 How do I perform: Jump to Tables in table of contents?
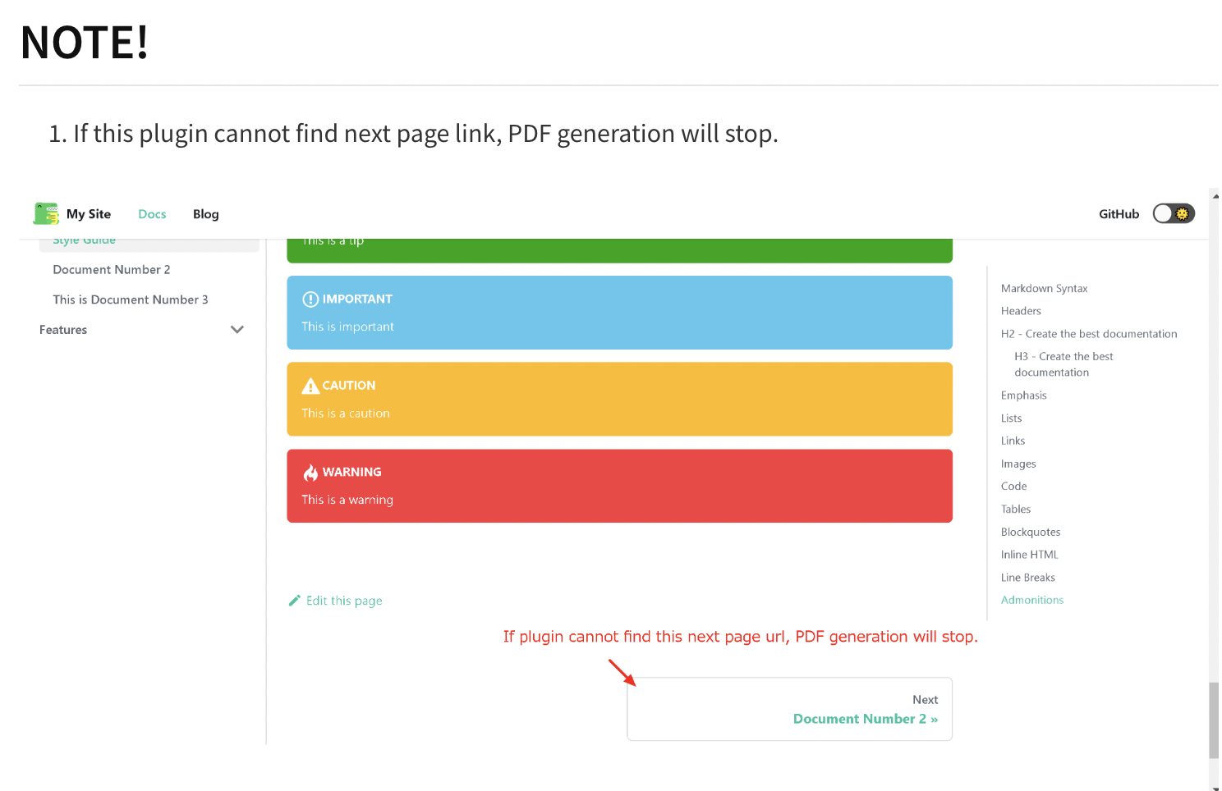(1015, 509)
